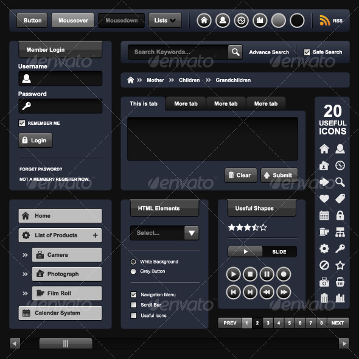The height and width of the screenshot is (359, 359).
Task: Click the Clear button
Action: click(240, 175)
